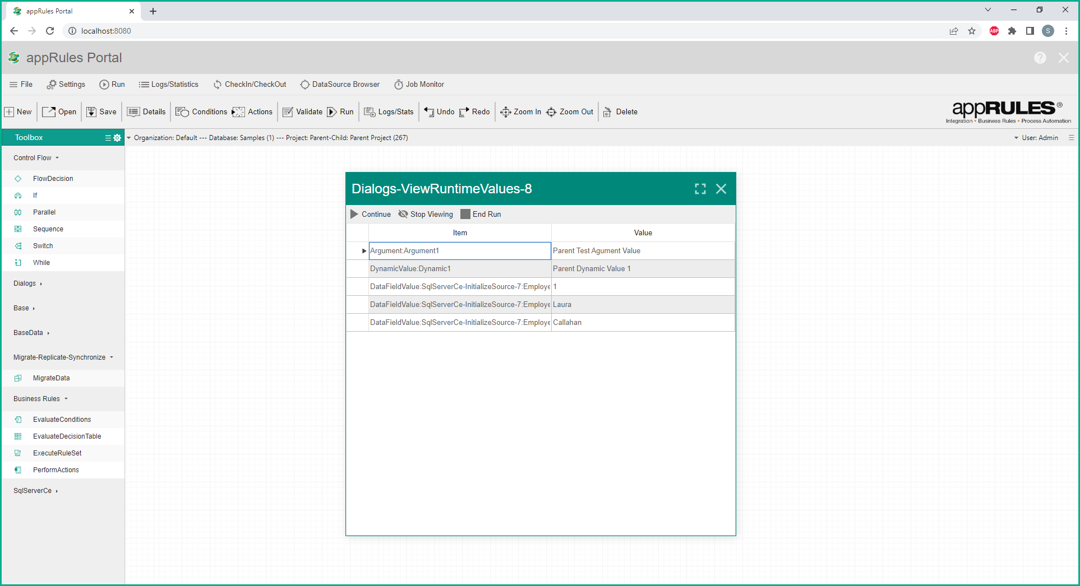Viewport: 1080px width, 586px height.
Task: Click the Validate toolbar icon
Action: (288, 112)
